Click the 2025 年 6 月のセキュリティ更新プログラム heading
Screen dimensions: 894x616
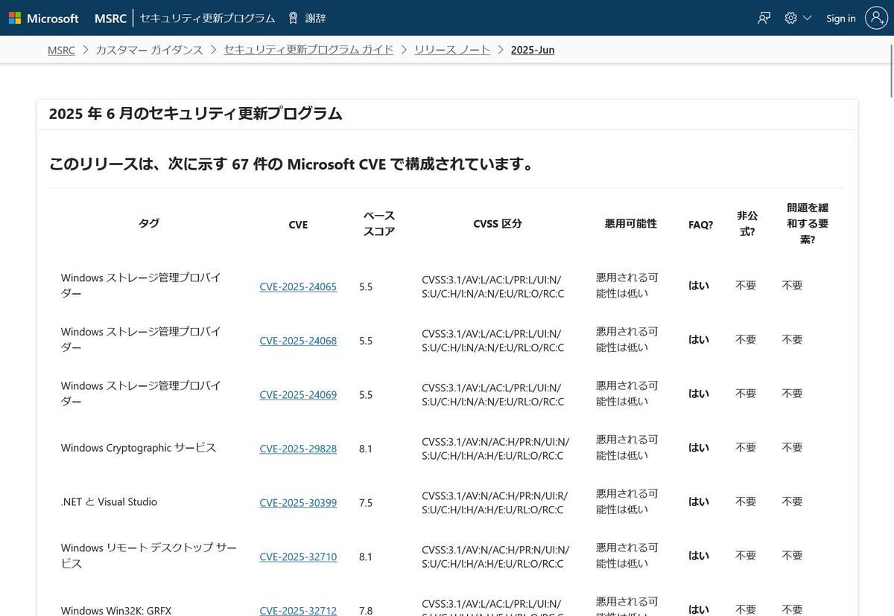(195, 113)
